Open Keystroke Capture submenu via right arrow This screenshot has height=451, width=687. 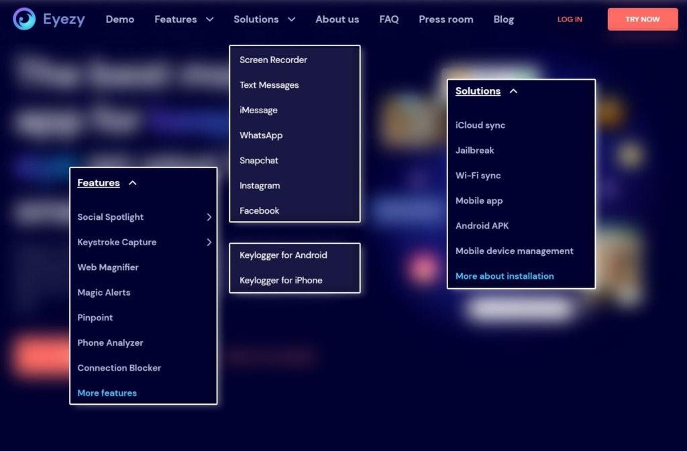209,243
